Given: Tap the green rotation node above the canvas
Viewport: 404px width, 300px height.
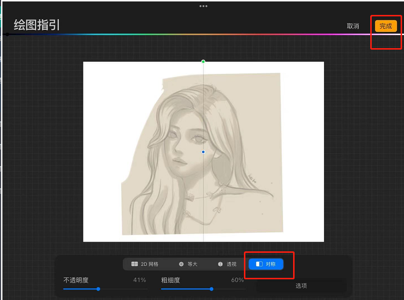Looking at the screenshot, I should tap(203, 62).
